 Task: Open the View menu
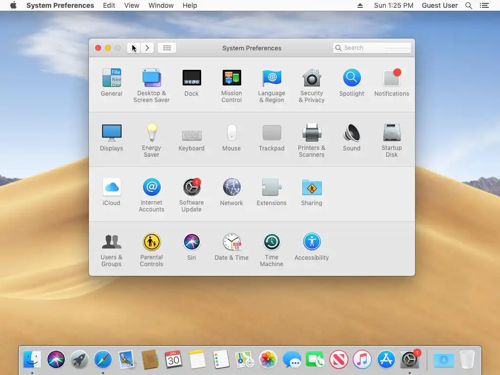(x=132, y=5)
